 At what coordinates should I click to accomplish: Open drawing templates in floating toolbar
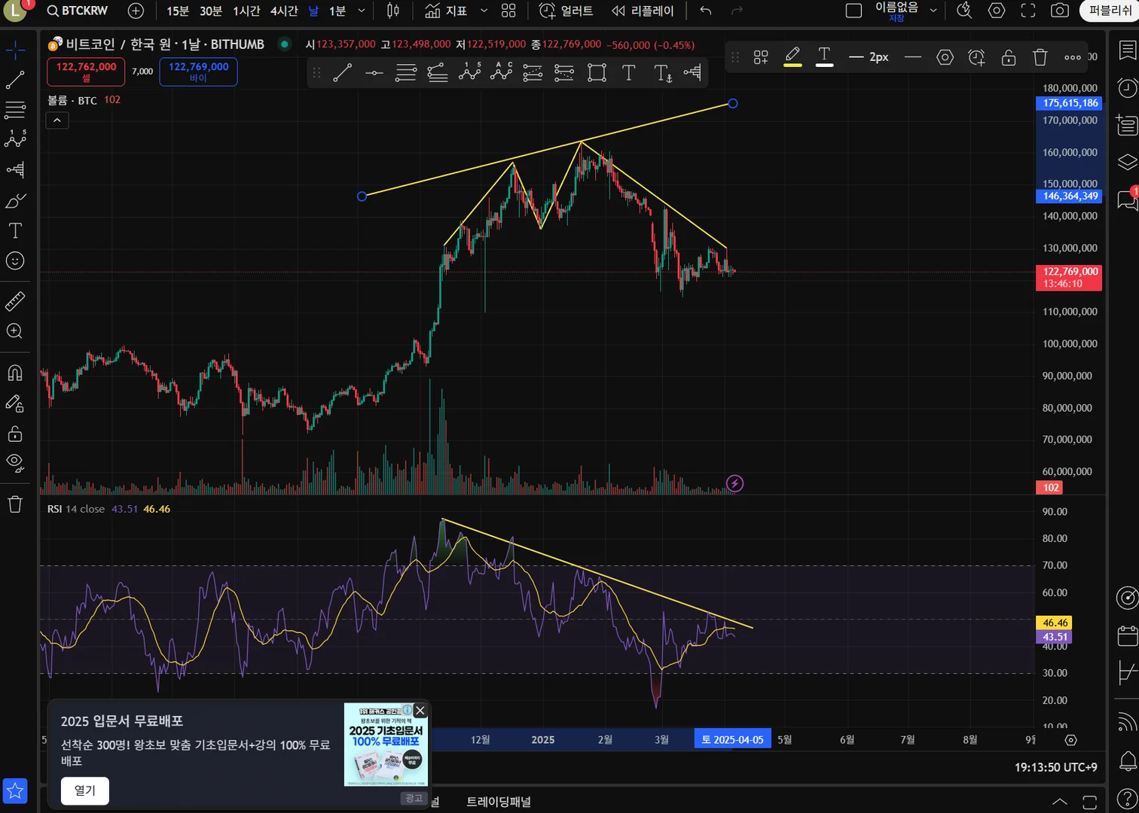761,57
